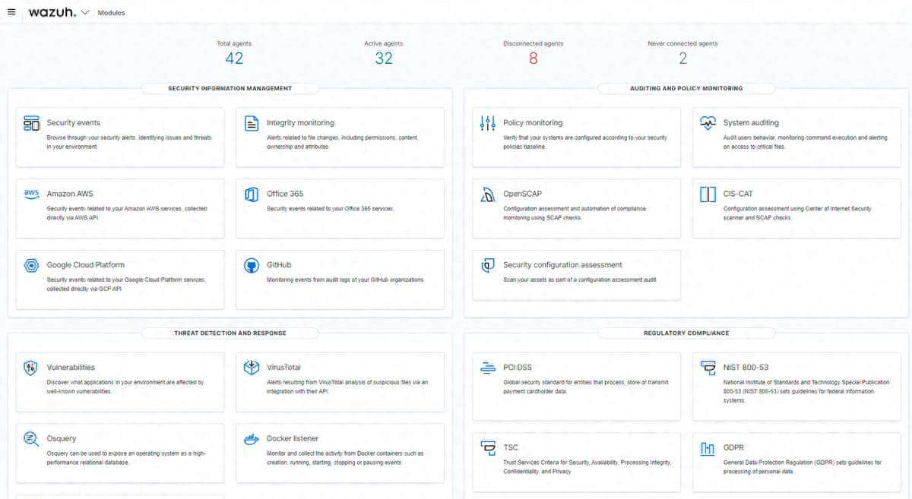This screenshot has width=912, height=499.
Task: Open the hamburger navigation menu
Action: coord(11,12)
